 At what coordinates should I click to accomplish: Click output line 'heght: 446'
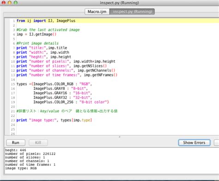click(16, 150)
